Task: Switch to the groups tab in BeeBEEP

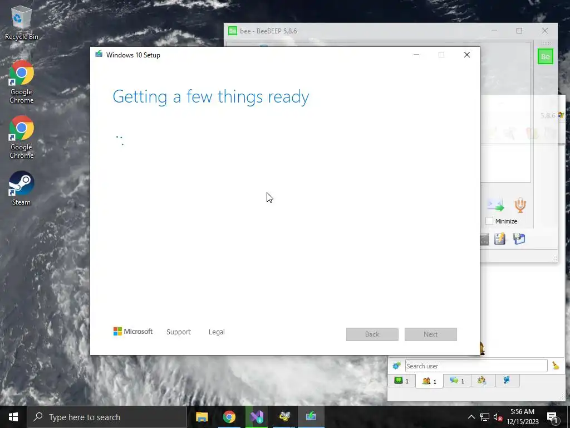Action: (x=482, y=381)
